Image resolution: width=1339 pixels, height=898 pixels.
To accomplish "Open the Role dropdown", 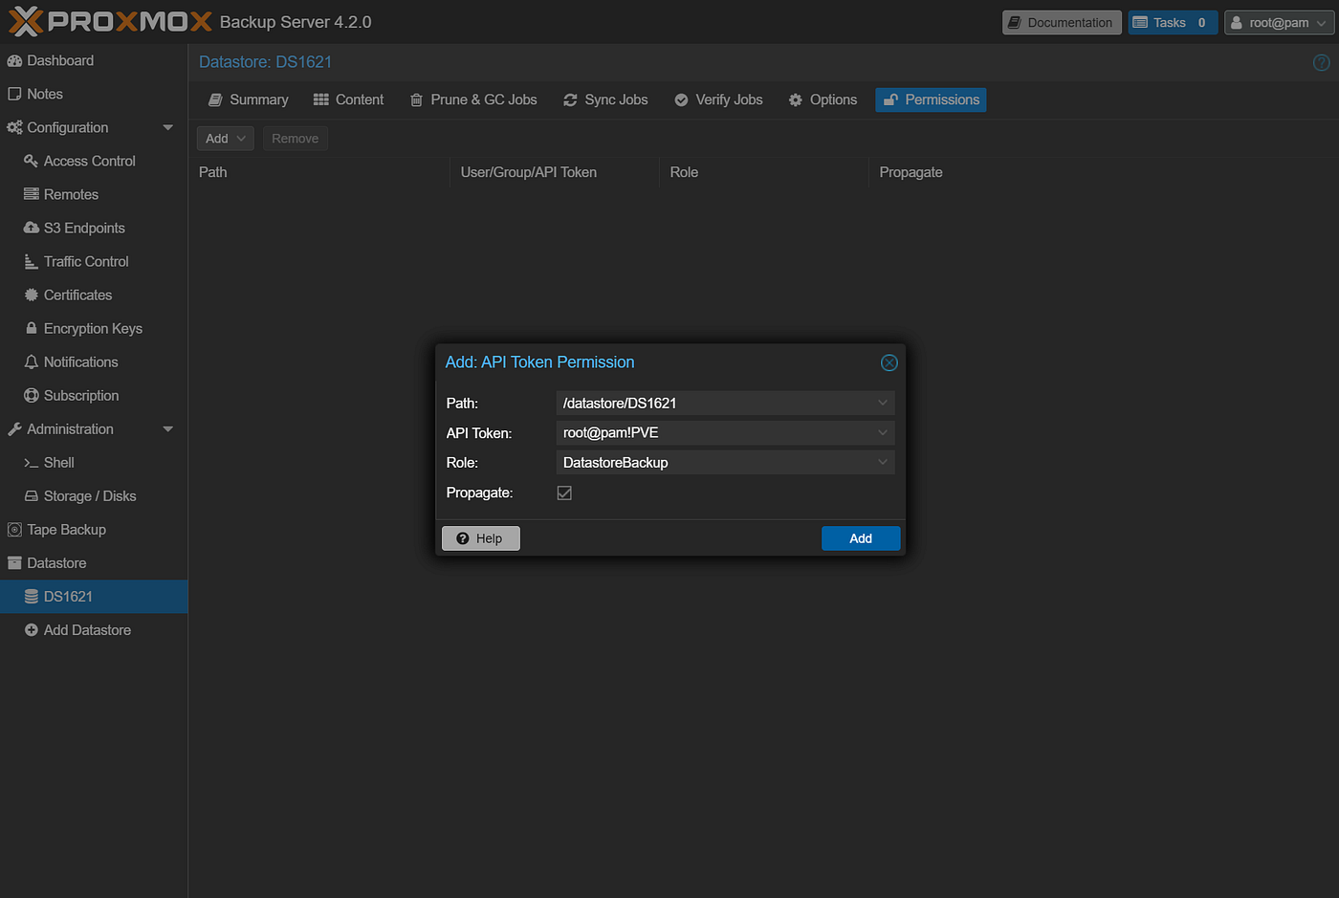I will click(x=882, y=462).
